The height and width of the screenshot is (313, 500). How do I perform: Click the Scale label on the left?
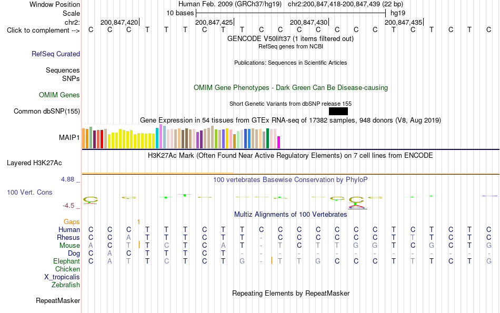tap(71, 13)
